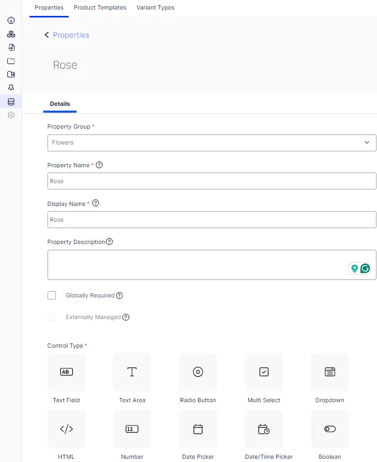Click into the Display Name field
Screen dimensions: 377x462
pos(212,220)
